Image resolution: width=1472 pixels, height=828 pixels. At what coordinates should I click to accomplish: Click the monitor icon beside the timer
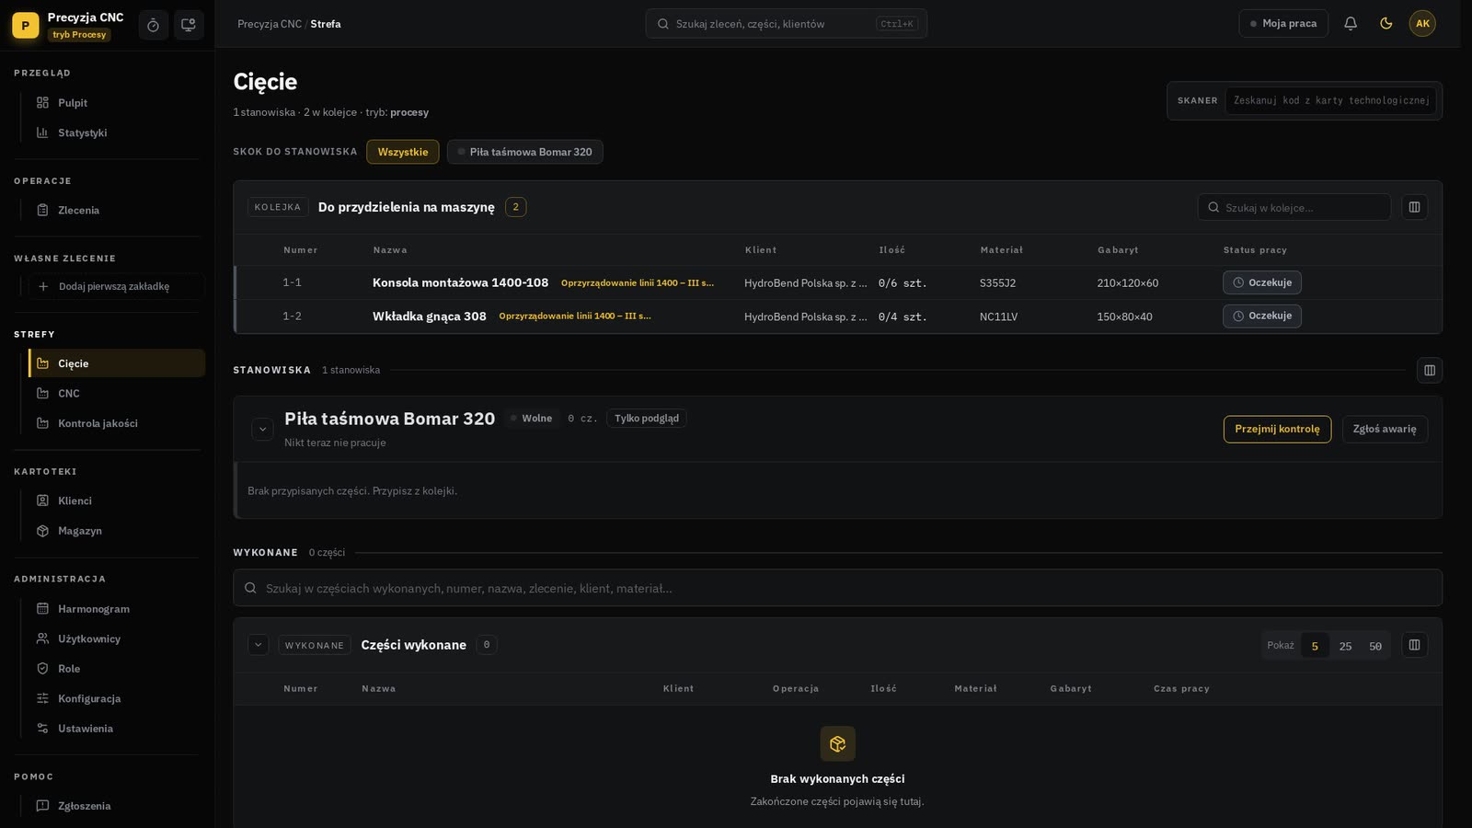coord(189,25)
